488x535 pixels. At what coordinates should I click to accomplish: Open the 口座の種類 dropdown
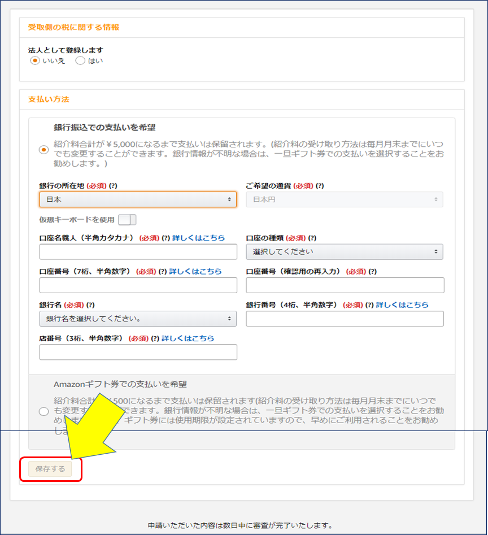pyautogui.click(x=345, y=251)
